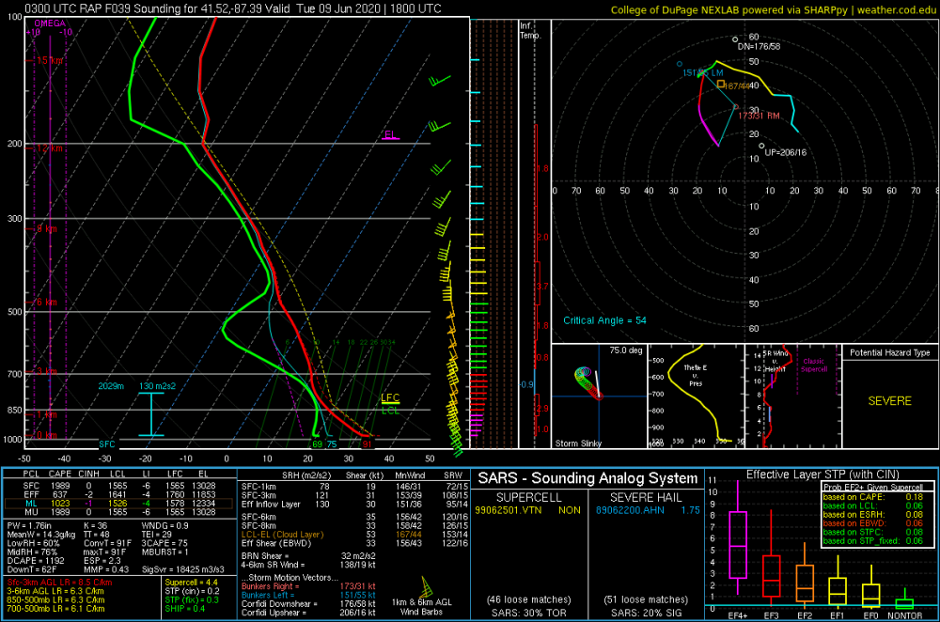Image resolution: width=940 pixels, height=622 pixels.
Task: Click the 1km & 6km AGL wind barbs icon
Action: 426,586
